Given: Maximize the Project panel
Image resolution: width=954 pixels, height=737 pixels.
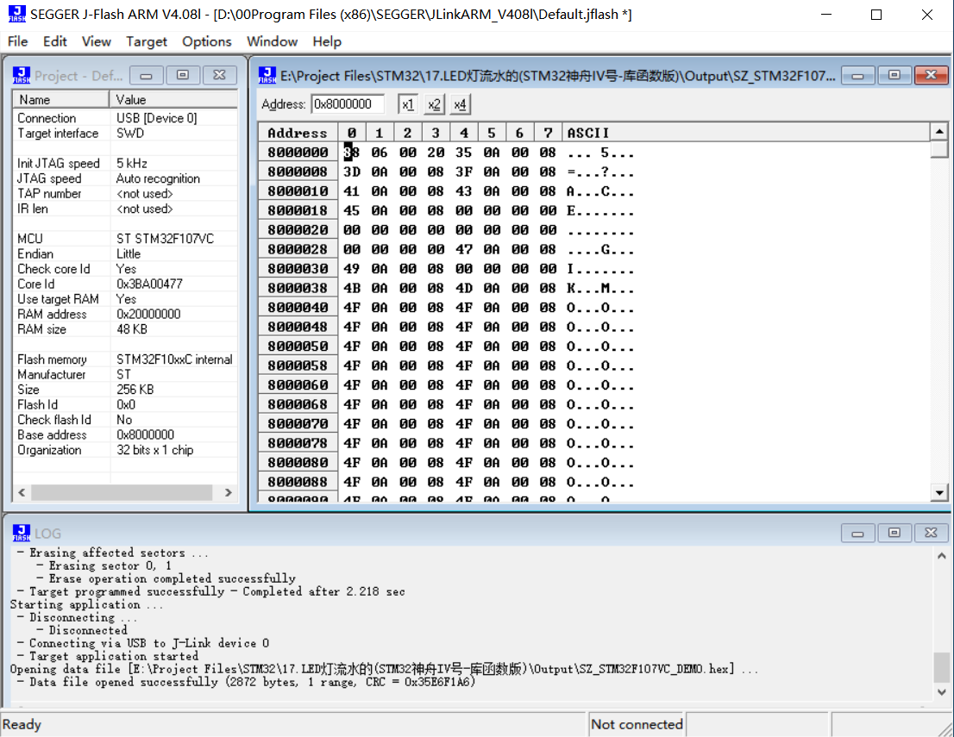Looking at the screenshot, I should [183, 75].
